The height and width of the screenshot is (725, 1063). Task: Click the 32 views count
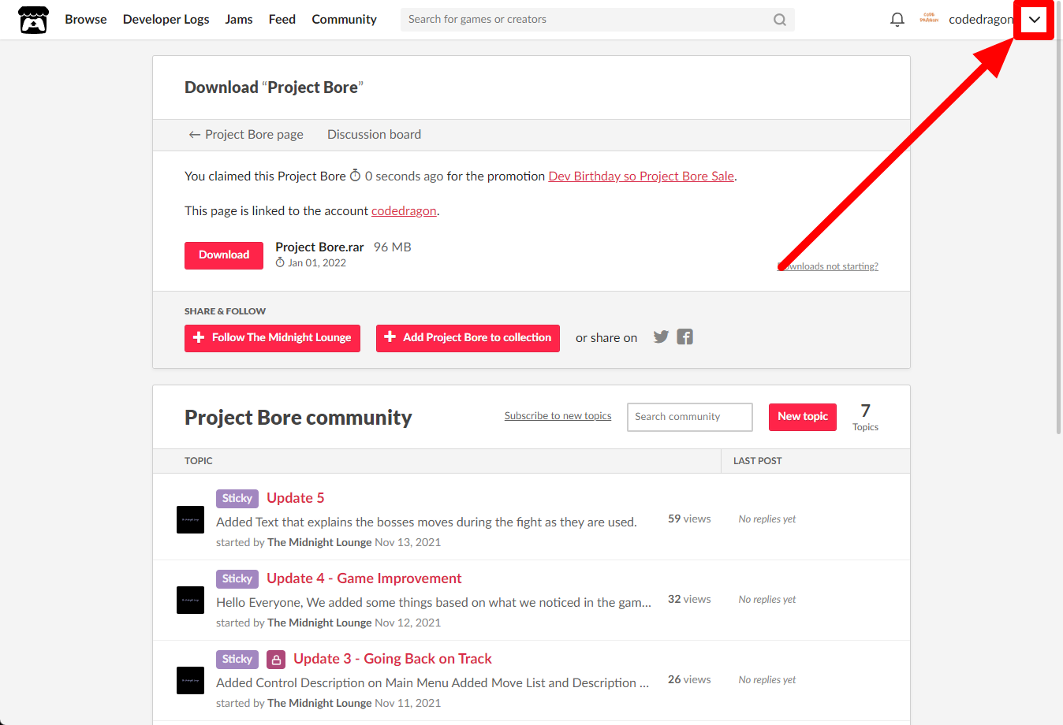click(689, 599)
